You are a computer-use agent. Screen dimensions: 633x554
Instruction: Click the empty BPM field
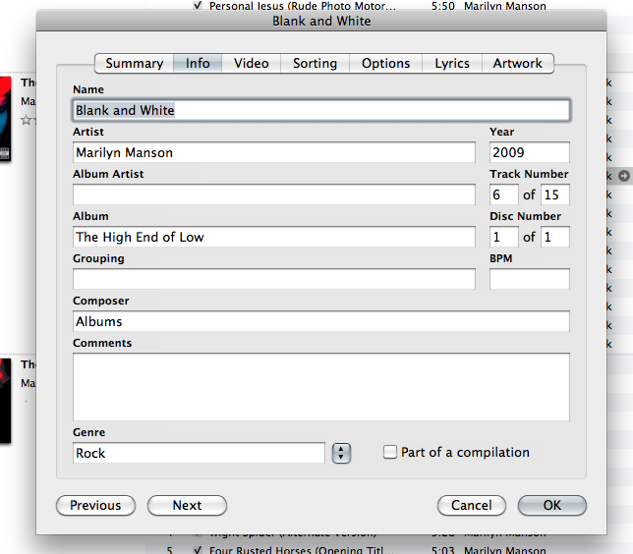[529, 279]
